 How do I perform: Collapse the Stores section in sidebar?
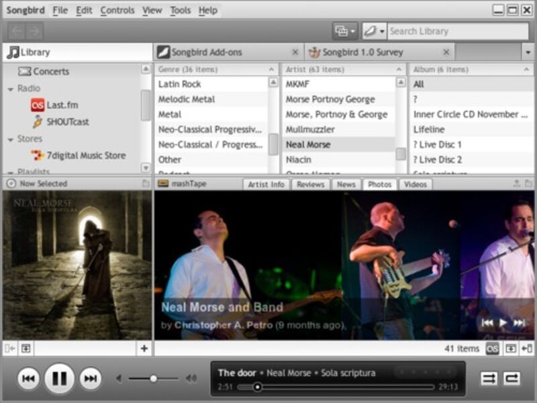point(11,139)
